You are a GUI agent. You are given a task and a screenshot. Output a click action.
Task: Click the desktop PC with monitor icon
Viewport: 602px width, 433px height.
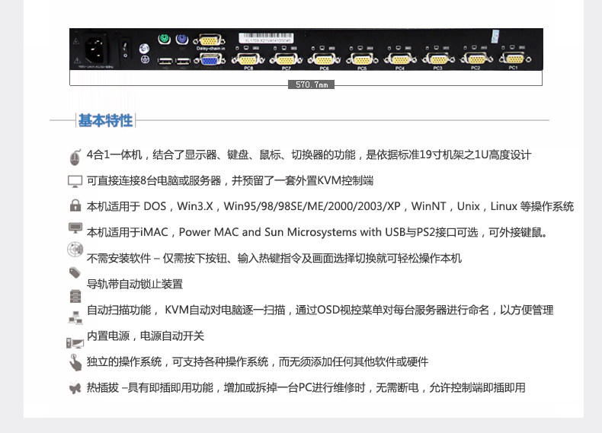click(75, 343)
